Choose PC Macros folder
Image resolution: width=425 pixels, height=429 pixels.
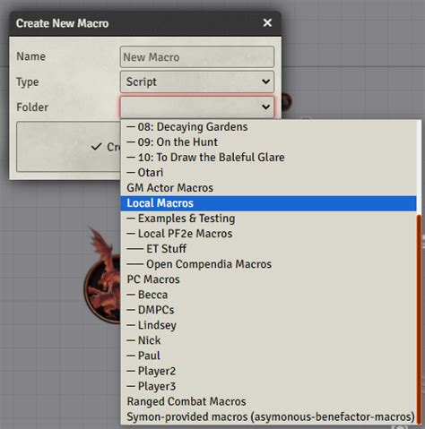(x=268, y=279)
